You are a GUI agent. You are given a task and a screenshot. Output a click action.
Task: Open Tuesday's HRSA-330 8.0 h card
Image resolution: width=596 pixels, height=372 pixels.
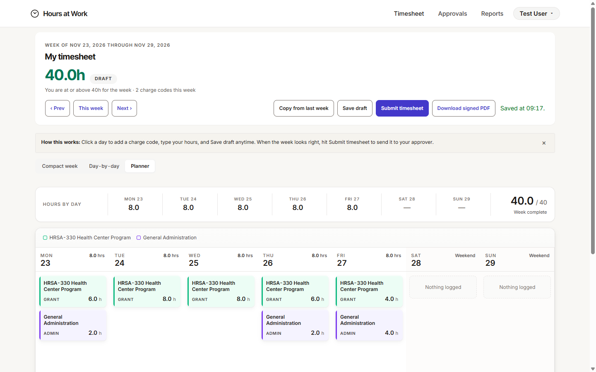point(147,291)
